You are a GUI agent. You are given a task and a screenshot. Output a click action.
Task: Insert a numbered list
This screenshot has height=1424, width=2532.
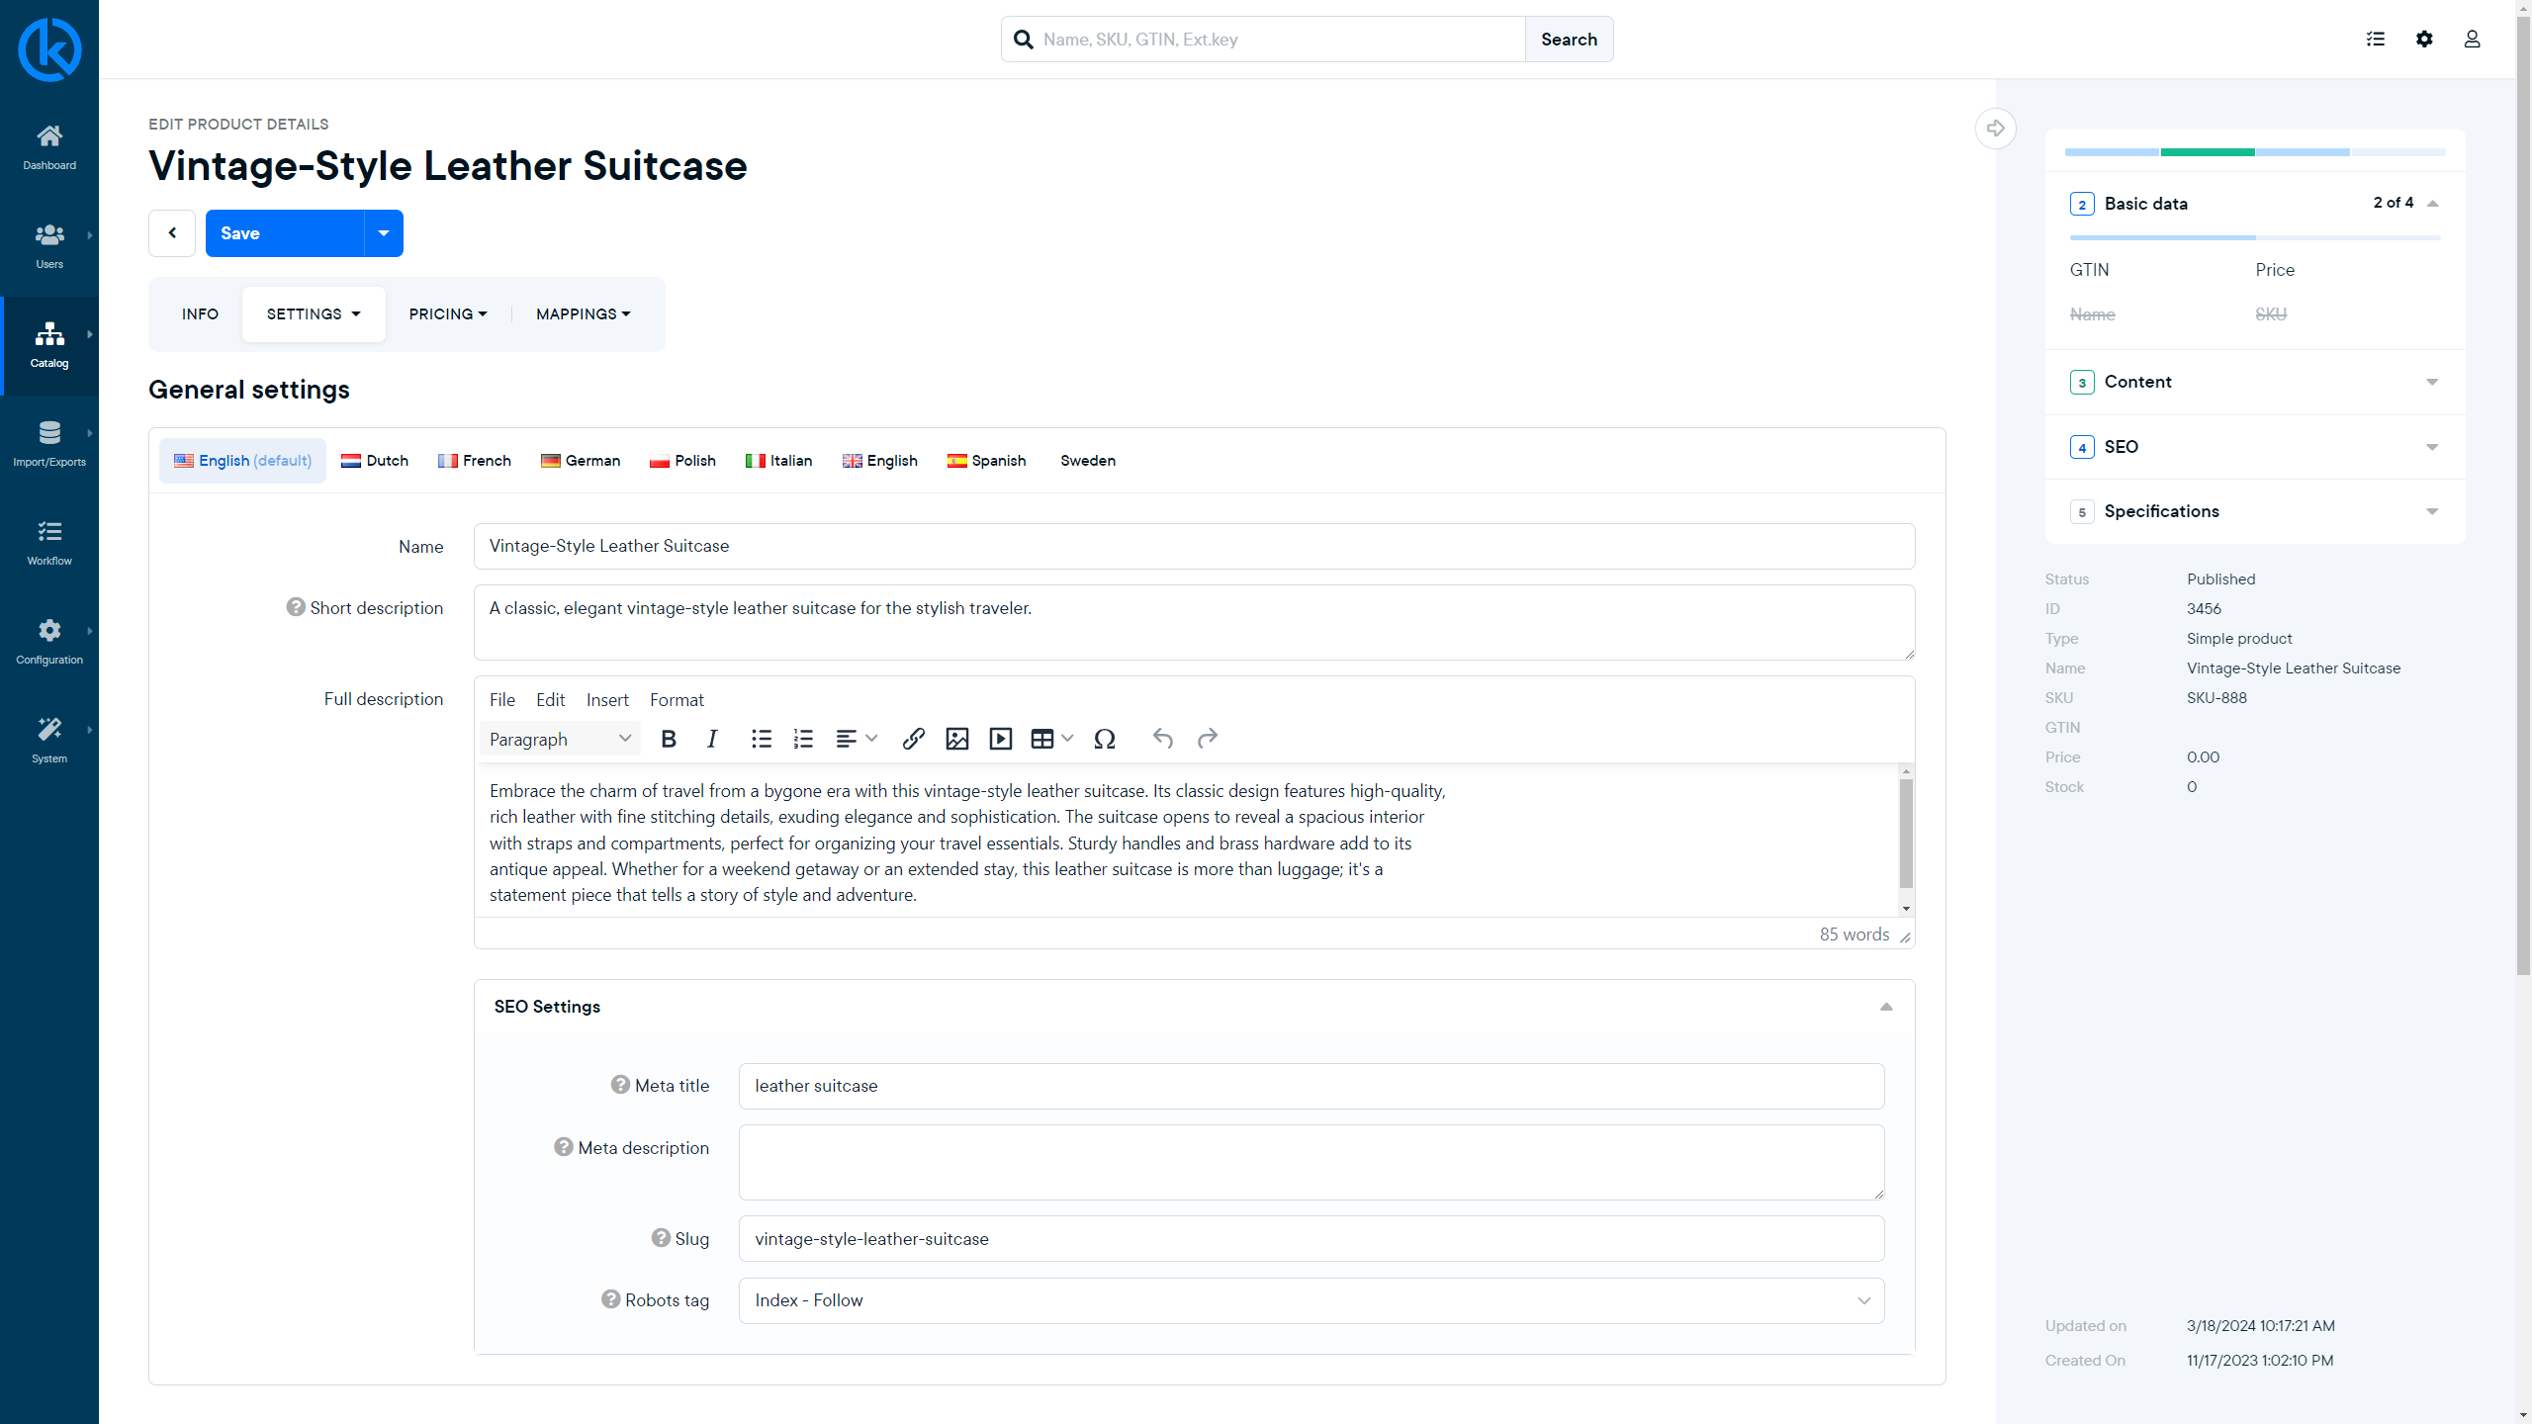pyautogui.click(x=803, y=739)
